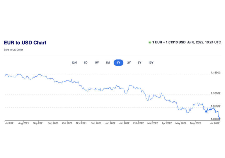The height and width of the screenshot is (158, 225).
Task: Choose the 1W time range
Action: click(x=96, y=63)
